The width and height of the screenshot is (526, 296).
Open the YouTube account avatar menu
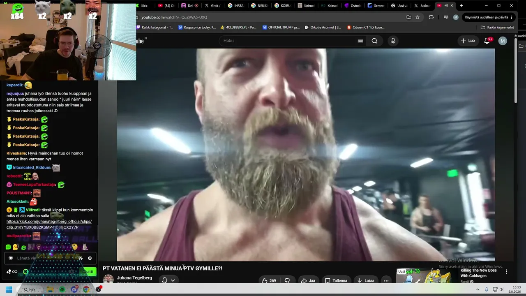(503, 41)
